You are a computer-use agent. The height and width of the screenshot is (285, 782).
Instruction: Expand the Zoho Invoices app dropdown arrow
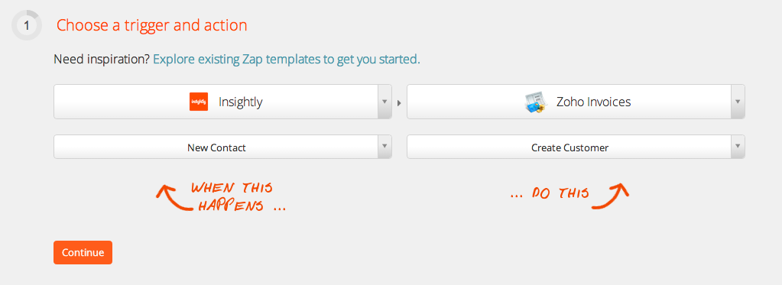coord(738,102)
